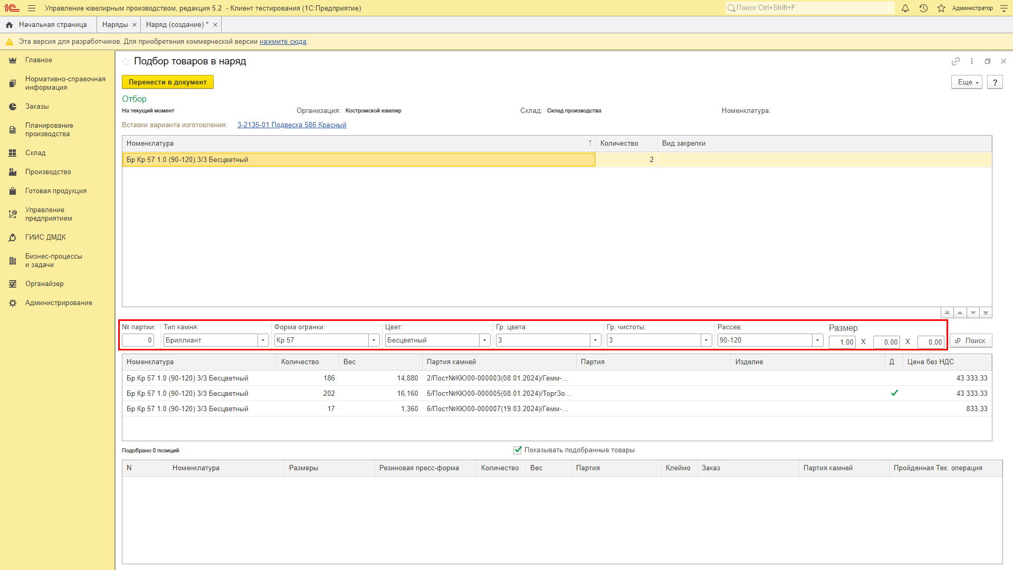The height and width of the screenshot is (570, 1013).
Task: Move row up arrow icon
Action: (x=960, y=312)
